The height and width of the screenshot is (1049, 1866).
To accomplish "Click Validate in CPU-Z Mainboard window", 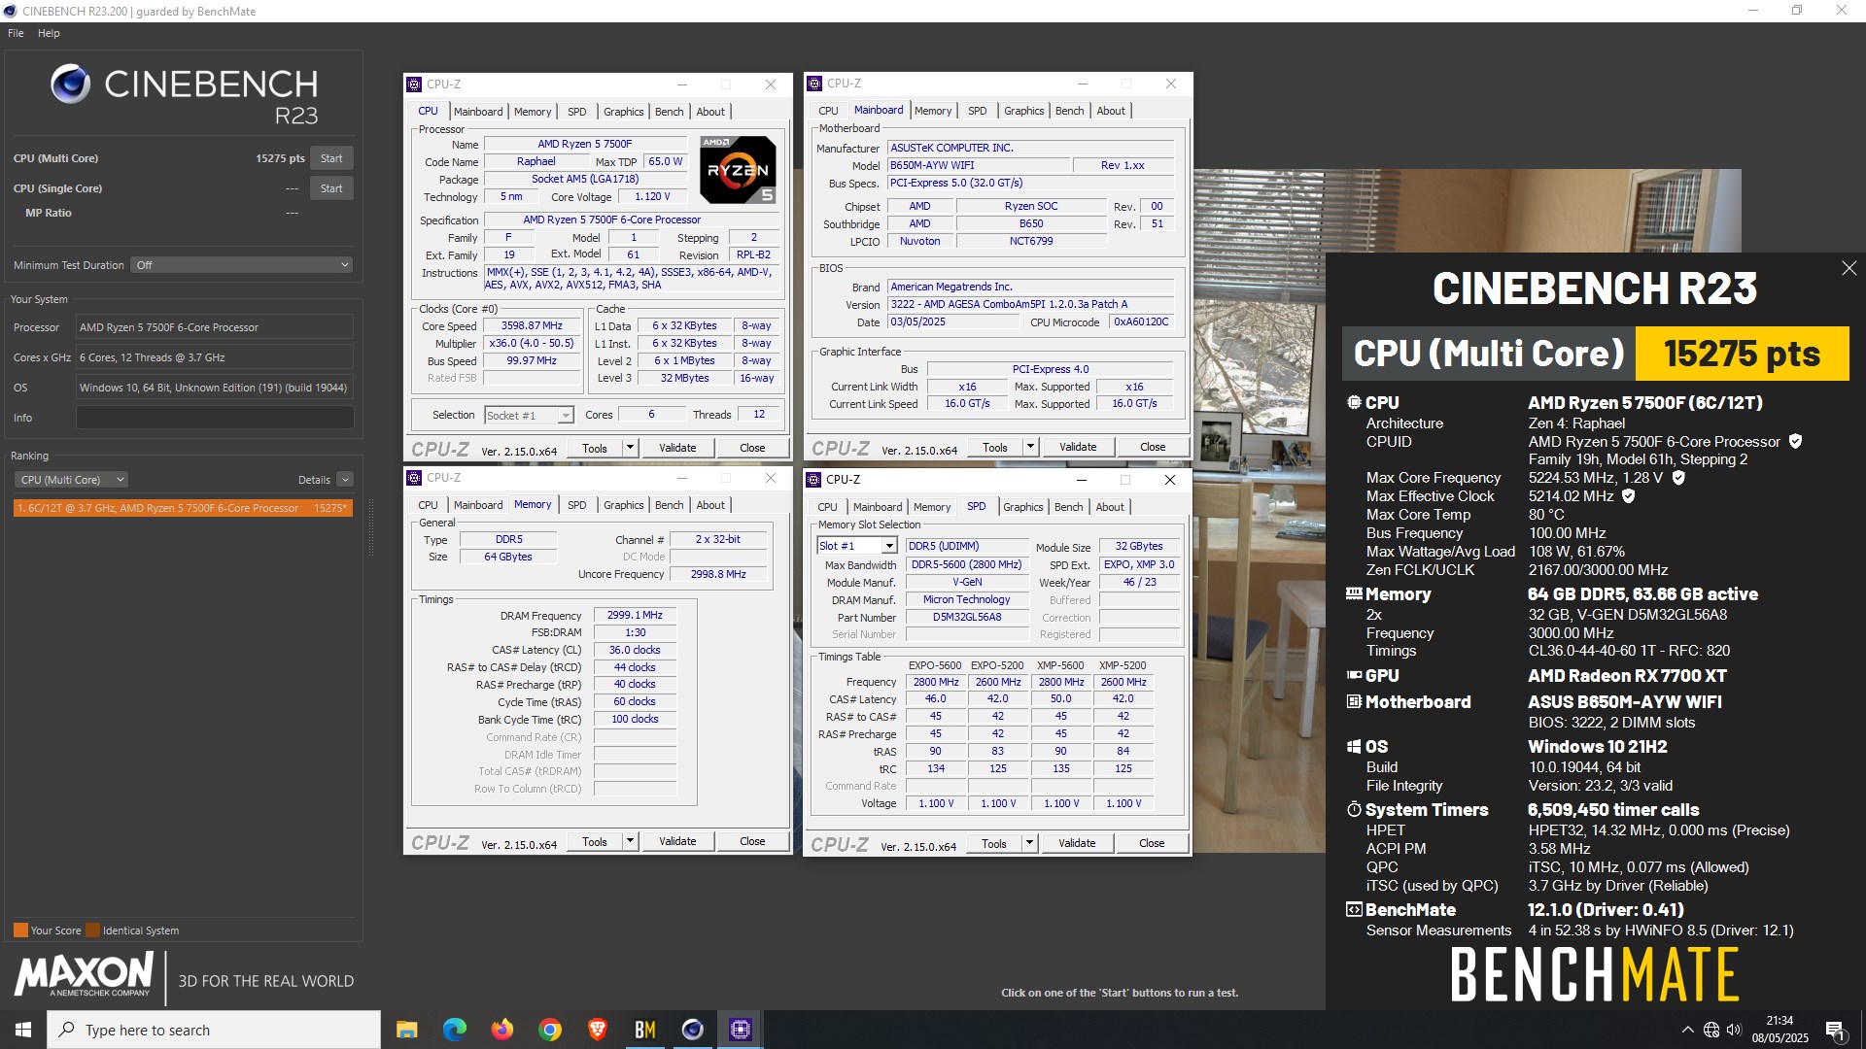I will pyautogui.click(x=1078, y=447).
